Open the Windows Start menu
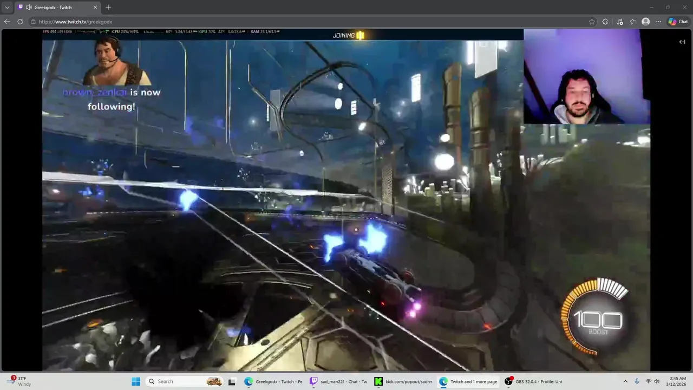The image size is (693, 390). (x=135, y=381)
